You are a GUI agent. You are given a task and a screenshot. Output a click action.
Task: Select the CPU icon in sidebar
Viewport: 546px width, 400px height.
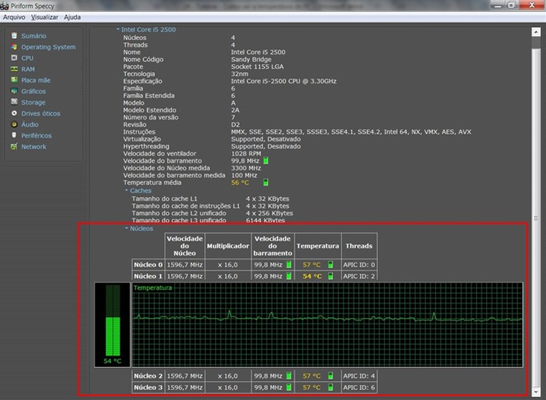point(14,58)
